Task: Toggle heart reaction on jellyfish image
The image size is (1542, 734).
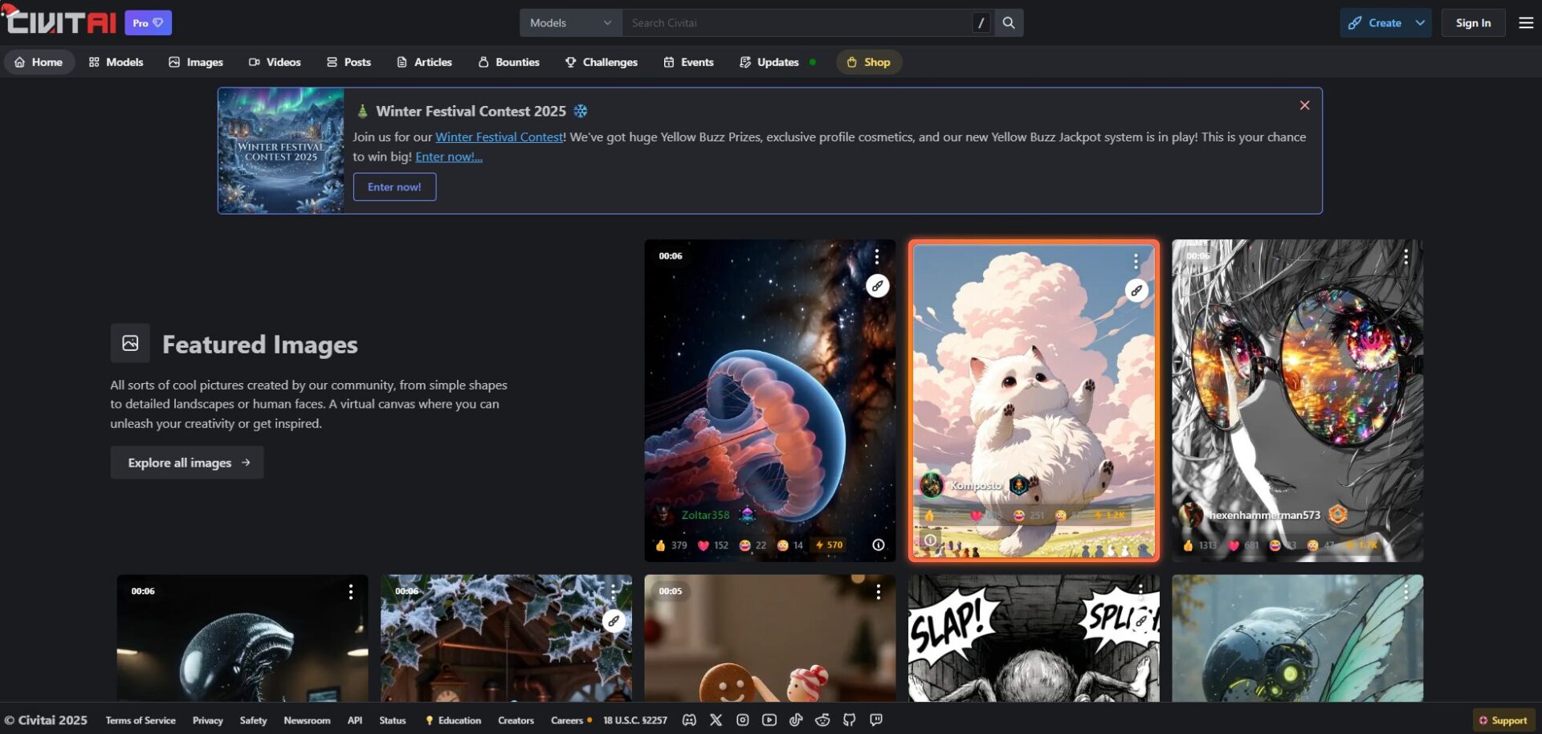Action: coord(712,545)
